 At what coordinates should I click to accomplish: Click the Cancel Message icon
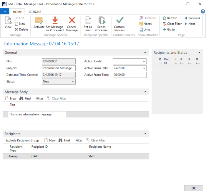pyautogui.click(x=72, y=21)
